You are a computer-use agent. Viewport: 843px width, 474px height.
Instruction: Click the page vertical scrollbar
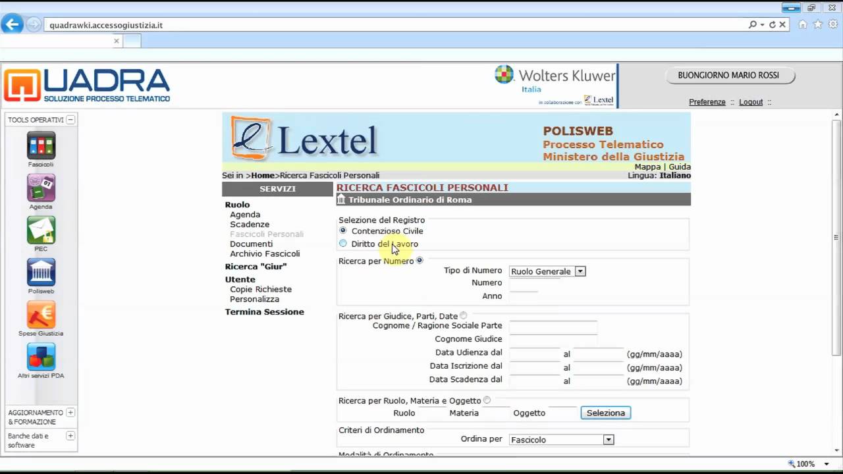tap(836, 237)
